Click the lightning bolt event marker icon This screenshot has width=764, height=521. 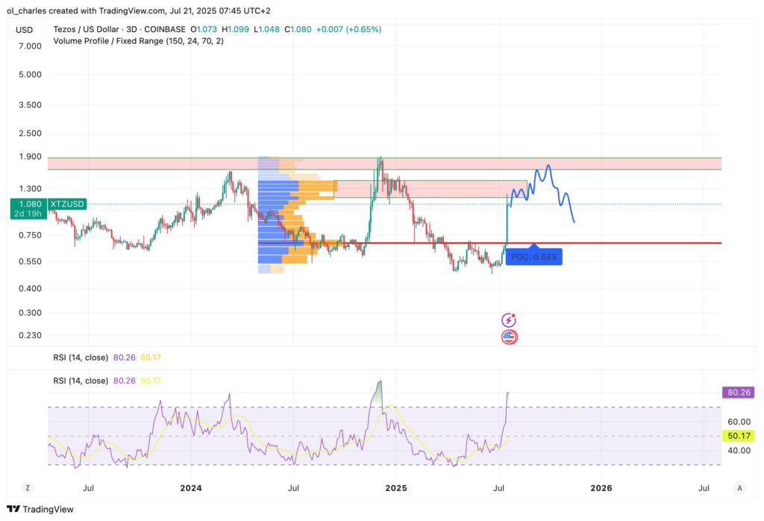510,319
